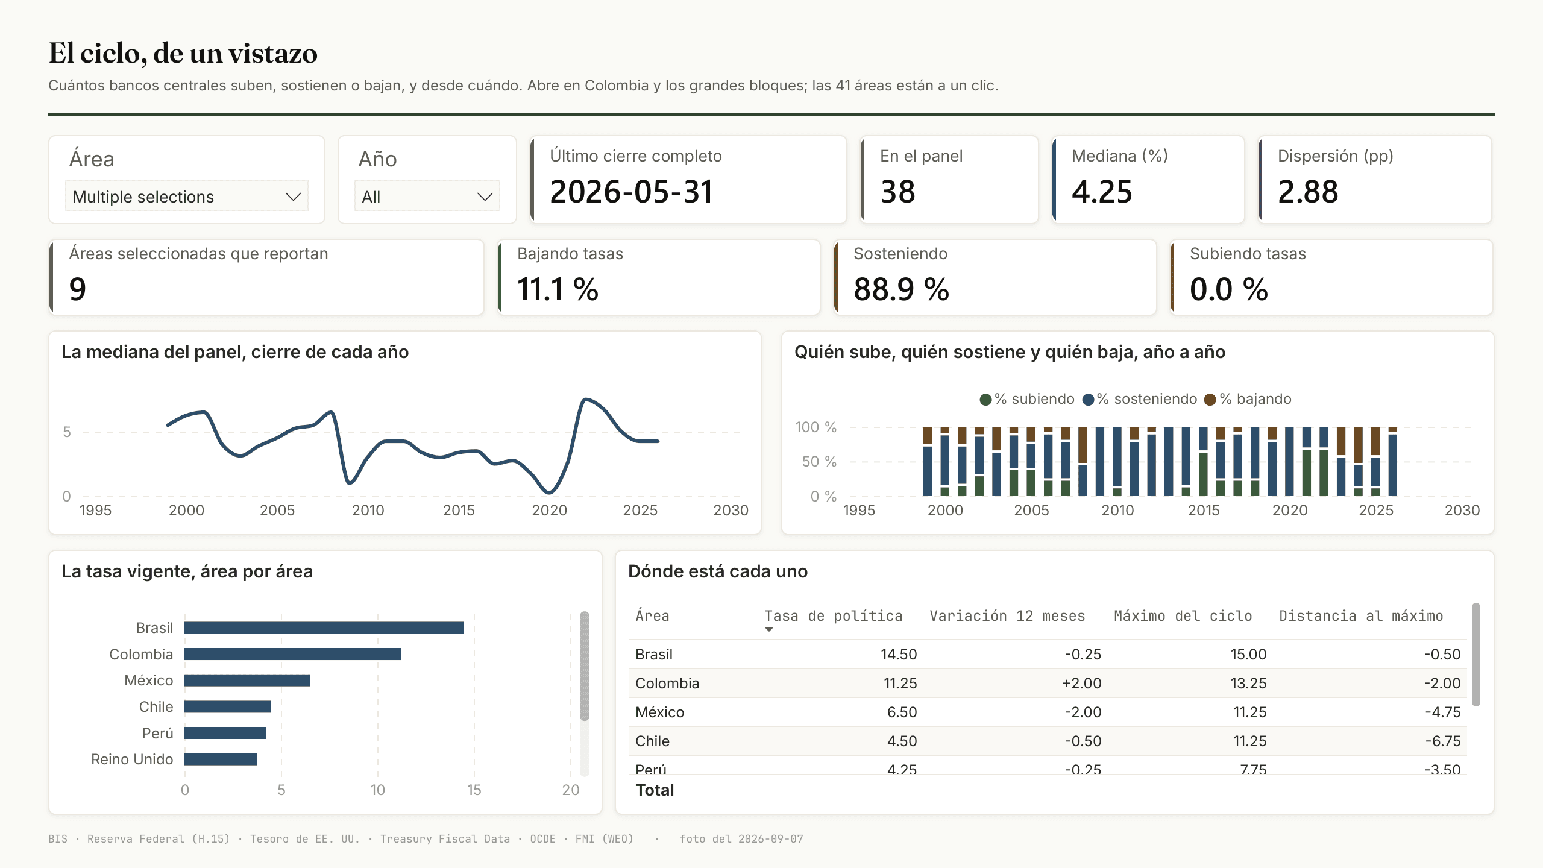Click the table's vertical scrollbar

[x=1475, y=654]
